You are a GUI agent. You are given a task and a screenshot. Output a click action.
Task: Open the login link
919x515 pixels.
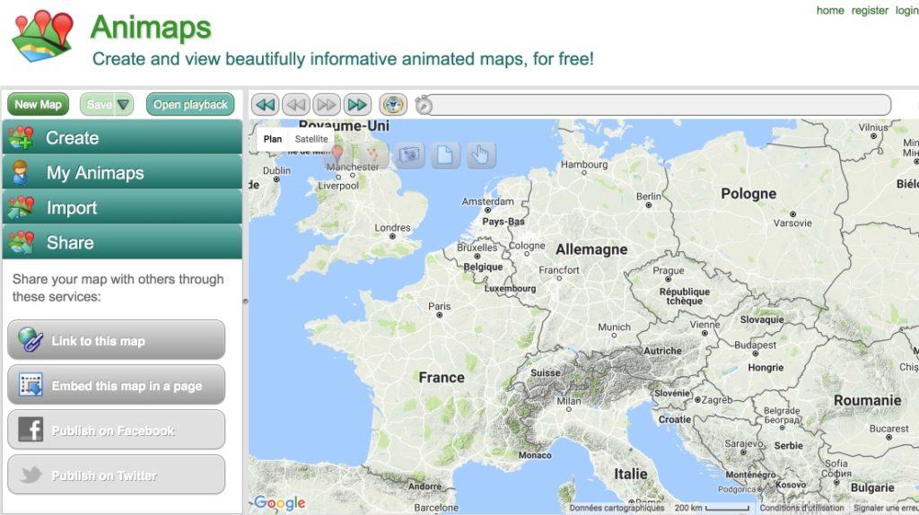906,11
